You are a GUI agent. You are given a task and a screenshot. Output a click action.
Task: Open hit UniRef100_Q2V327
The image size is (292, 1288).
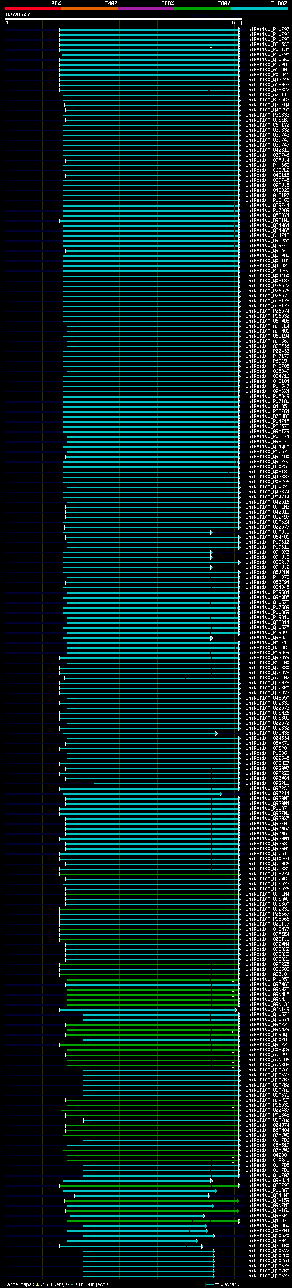267,90
